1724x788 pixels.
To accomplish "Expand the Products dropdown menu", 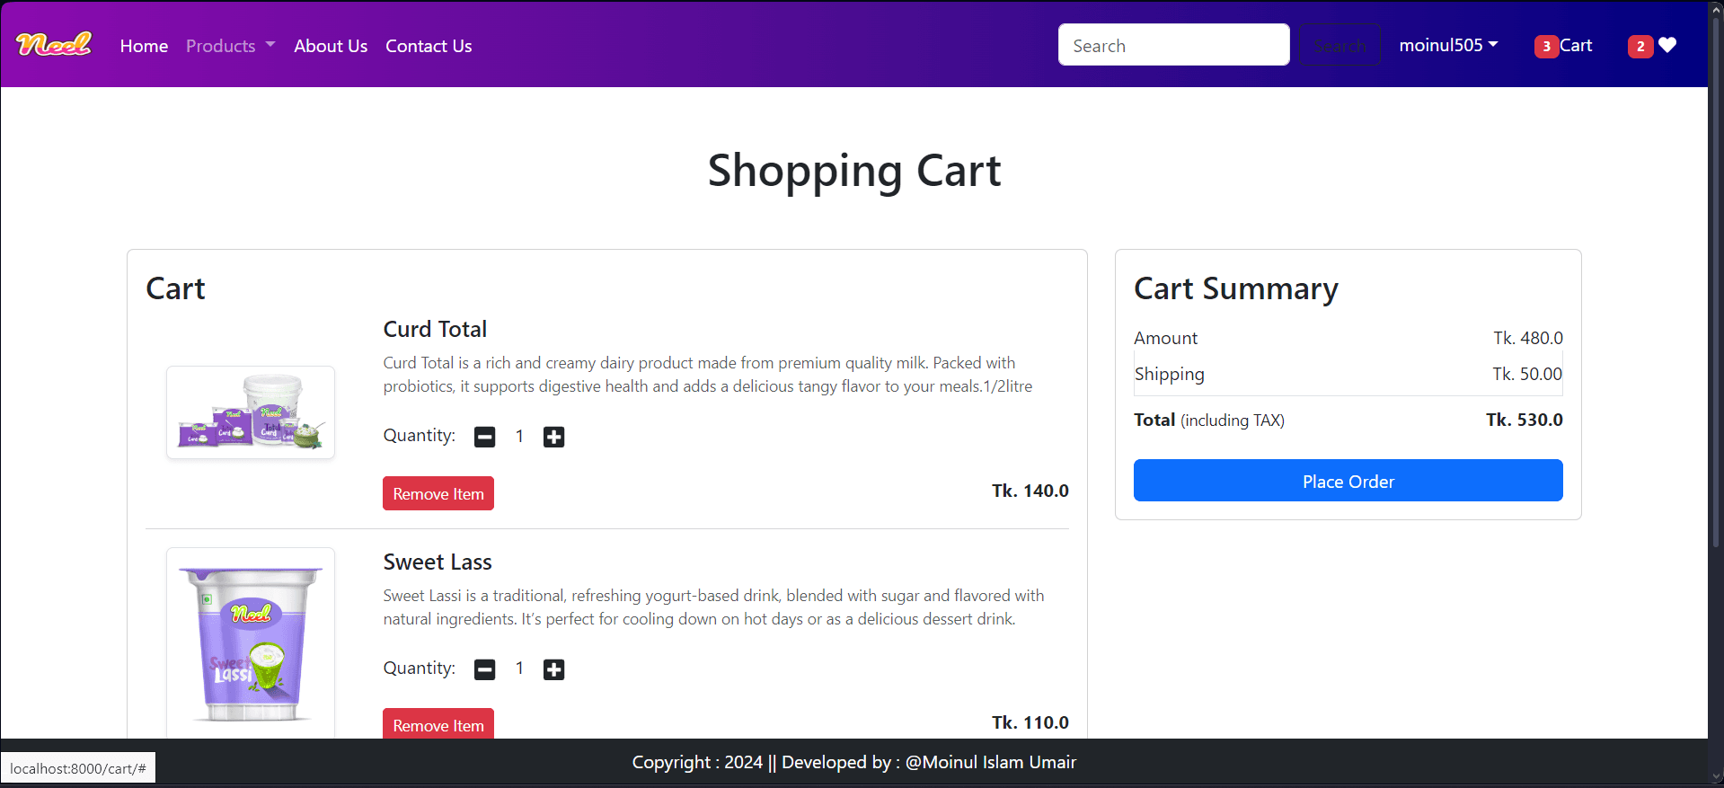I will point(230,46).
